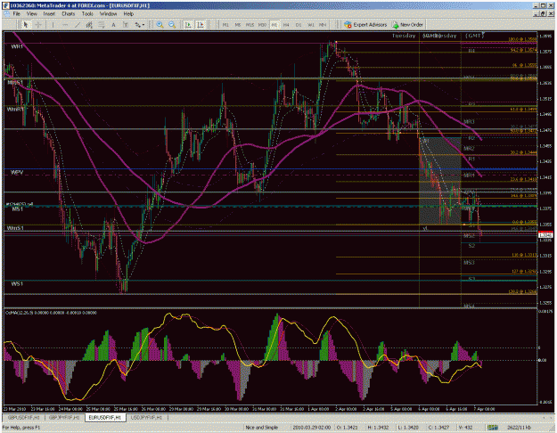Click the current price label on price scale
The width and height of the screenshot is (557, 433).
point(545,235)
